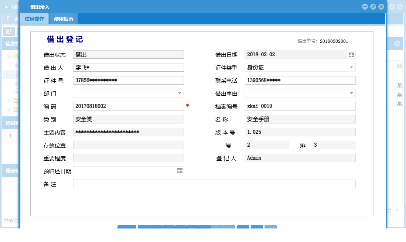Expand the second top-level folder in the background tree
Image resolution: width=406 pixels, height=242 pixels.
tap(9, 101)
